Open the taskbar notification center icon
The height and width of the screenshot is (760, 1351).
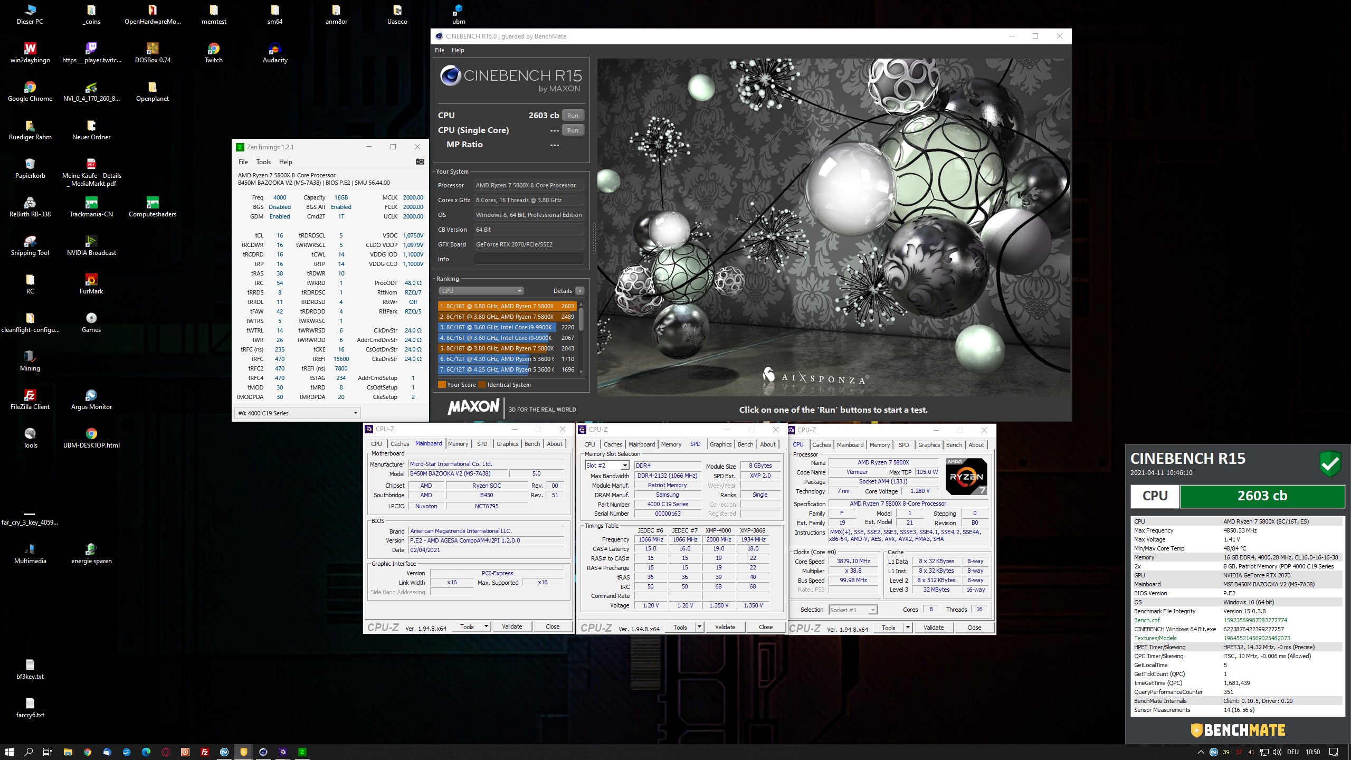(1334, 752)
